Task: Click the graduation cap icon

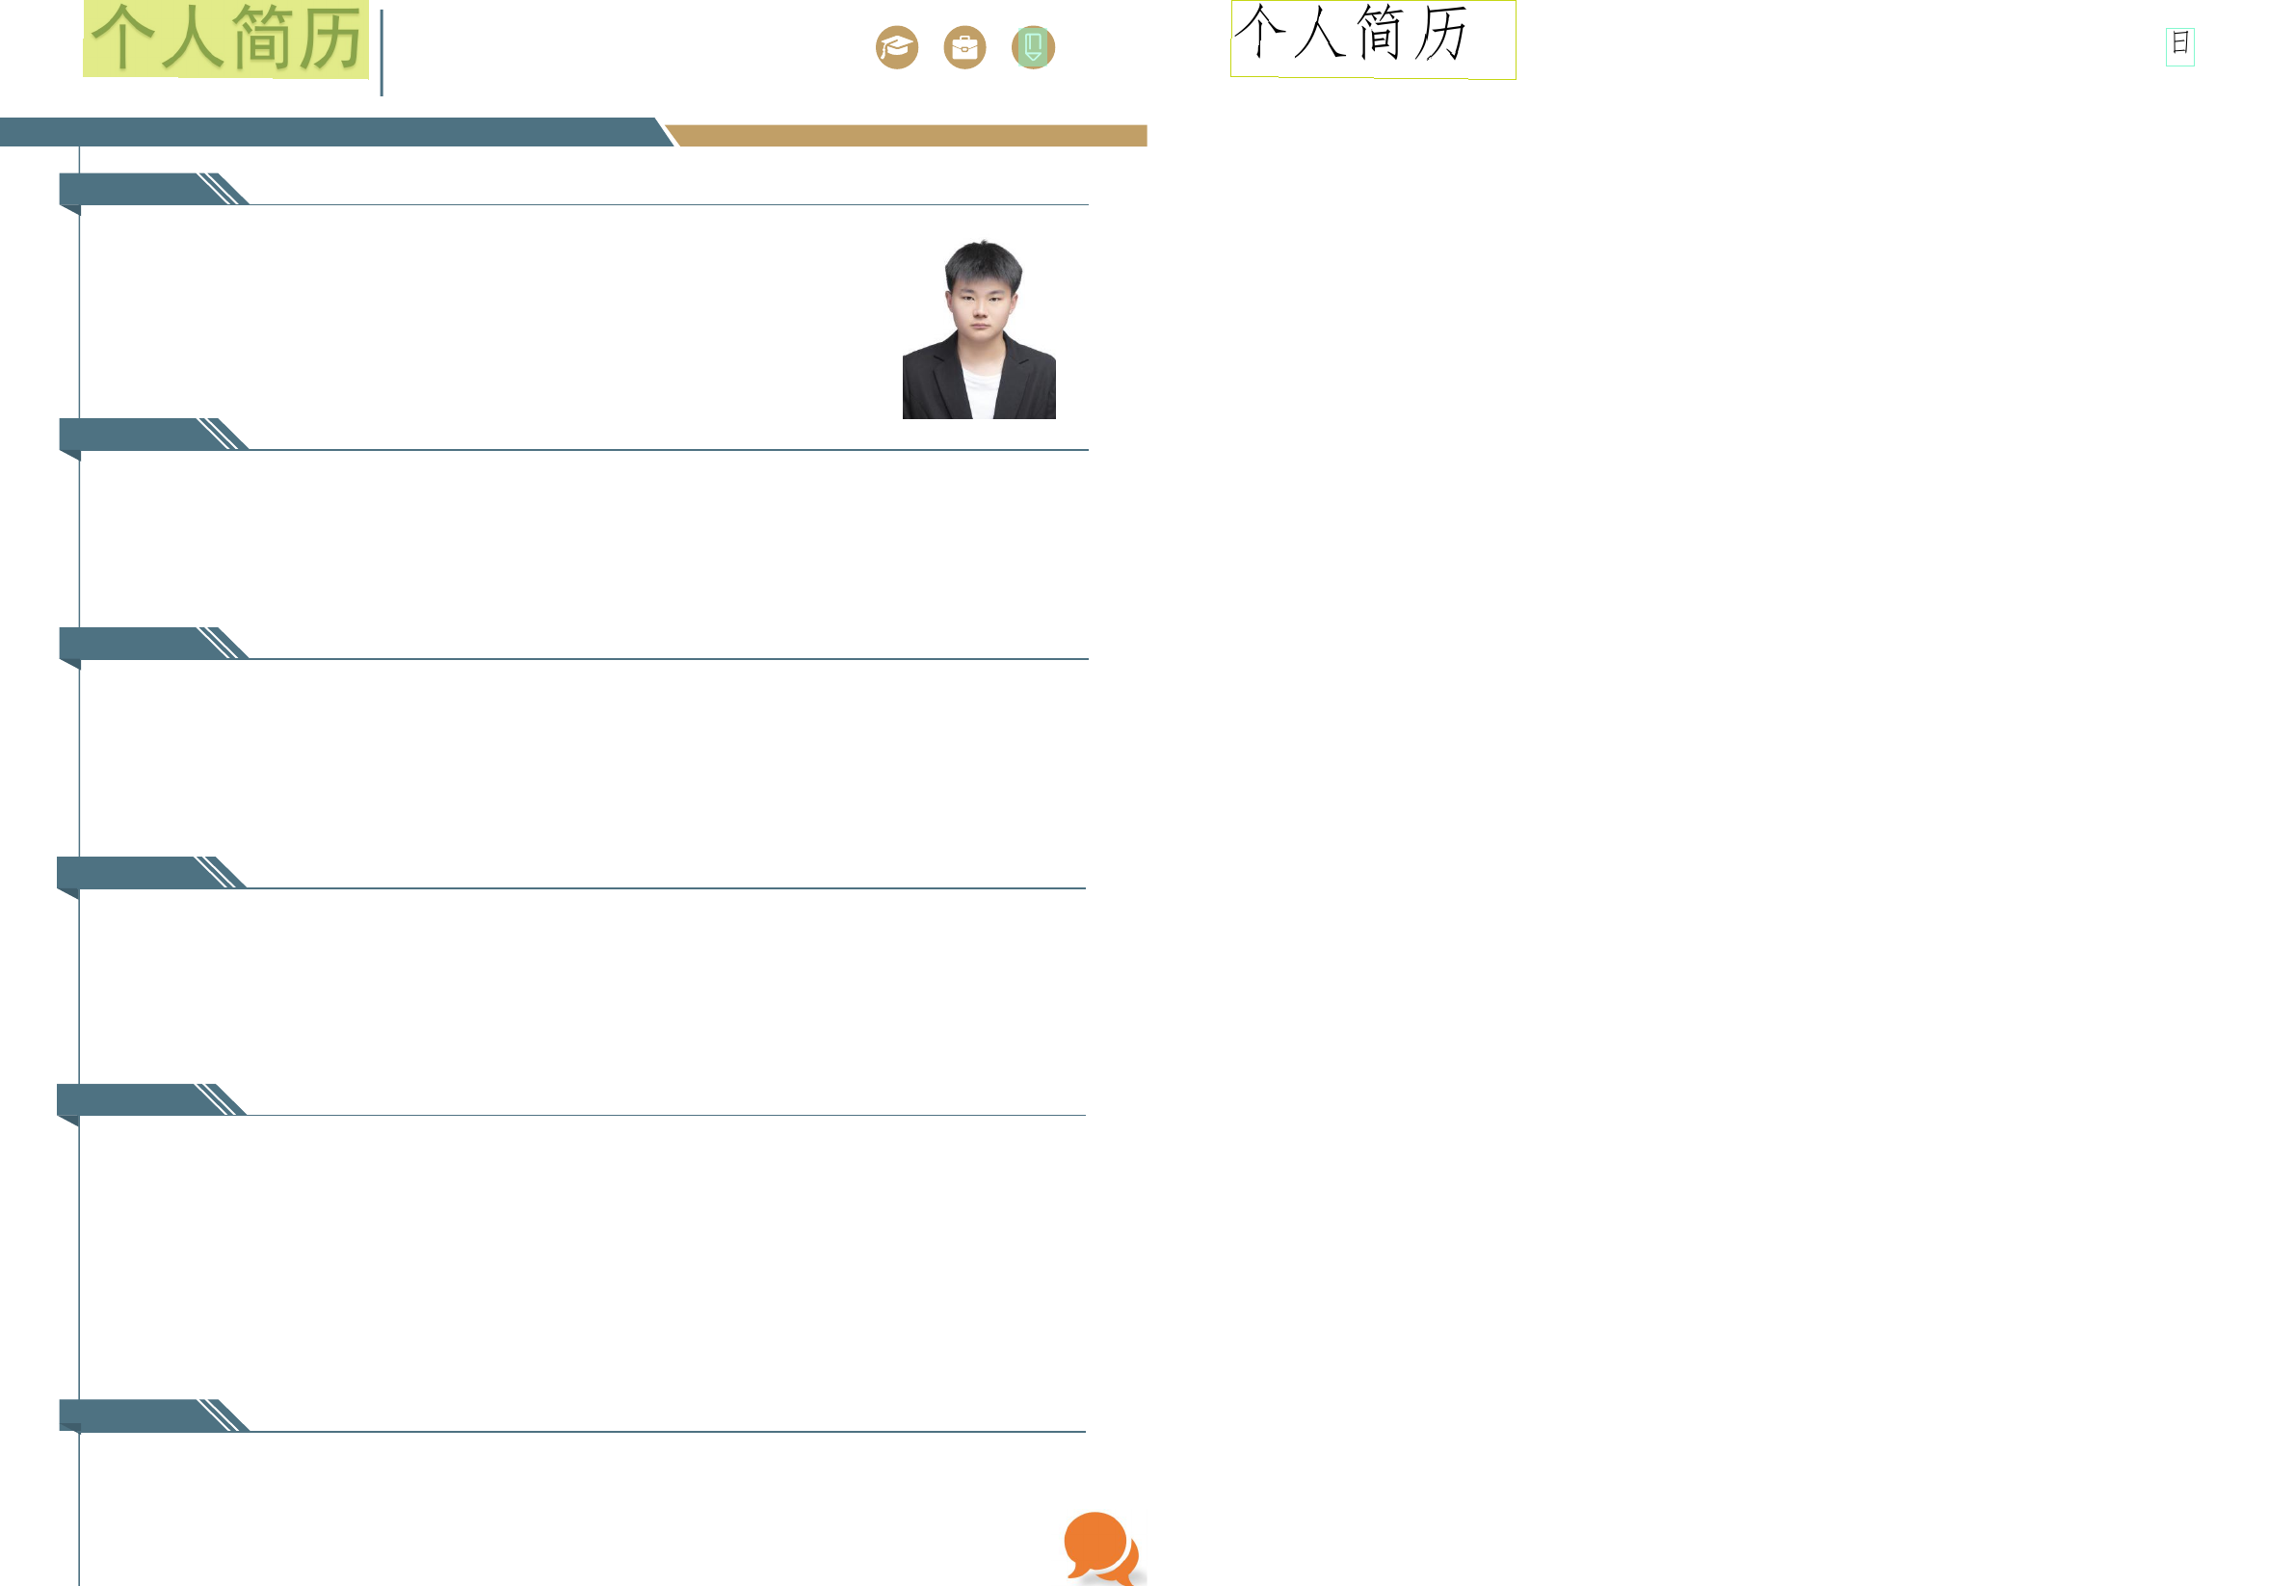Action: (896, 48)
